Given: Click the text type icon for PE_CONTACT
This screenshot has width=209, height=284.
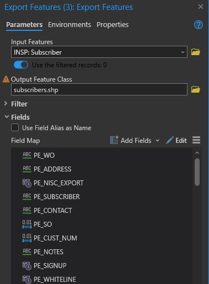Looking at the screenshot, I should point(27,211).
